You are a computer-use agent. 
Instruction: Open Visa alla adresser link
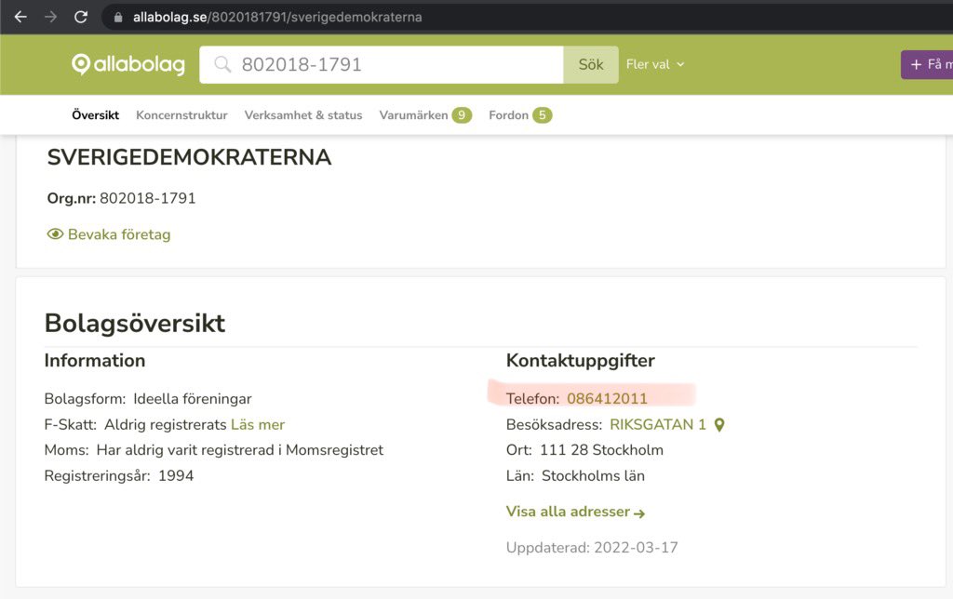tap(575, 512)
